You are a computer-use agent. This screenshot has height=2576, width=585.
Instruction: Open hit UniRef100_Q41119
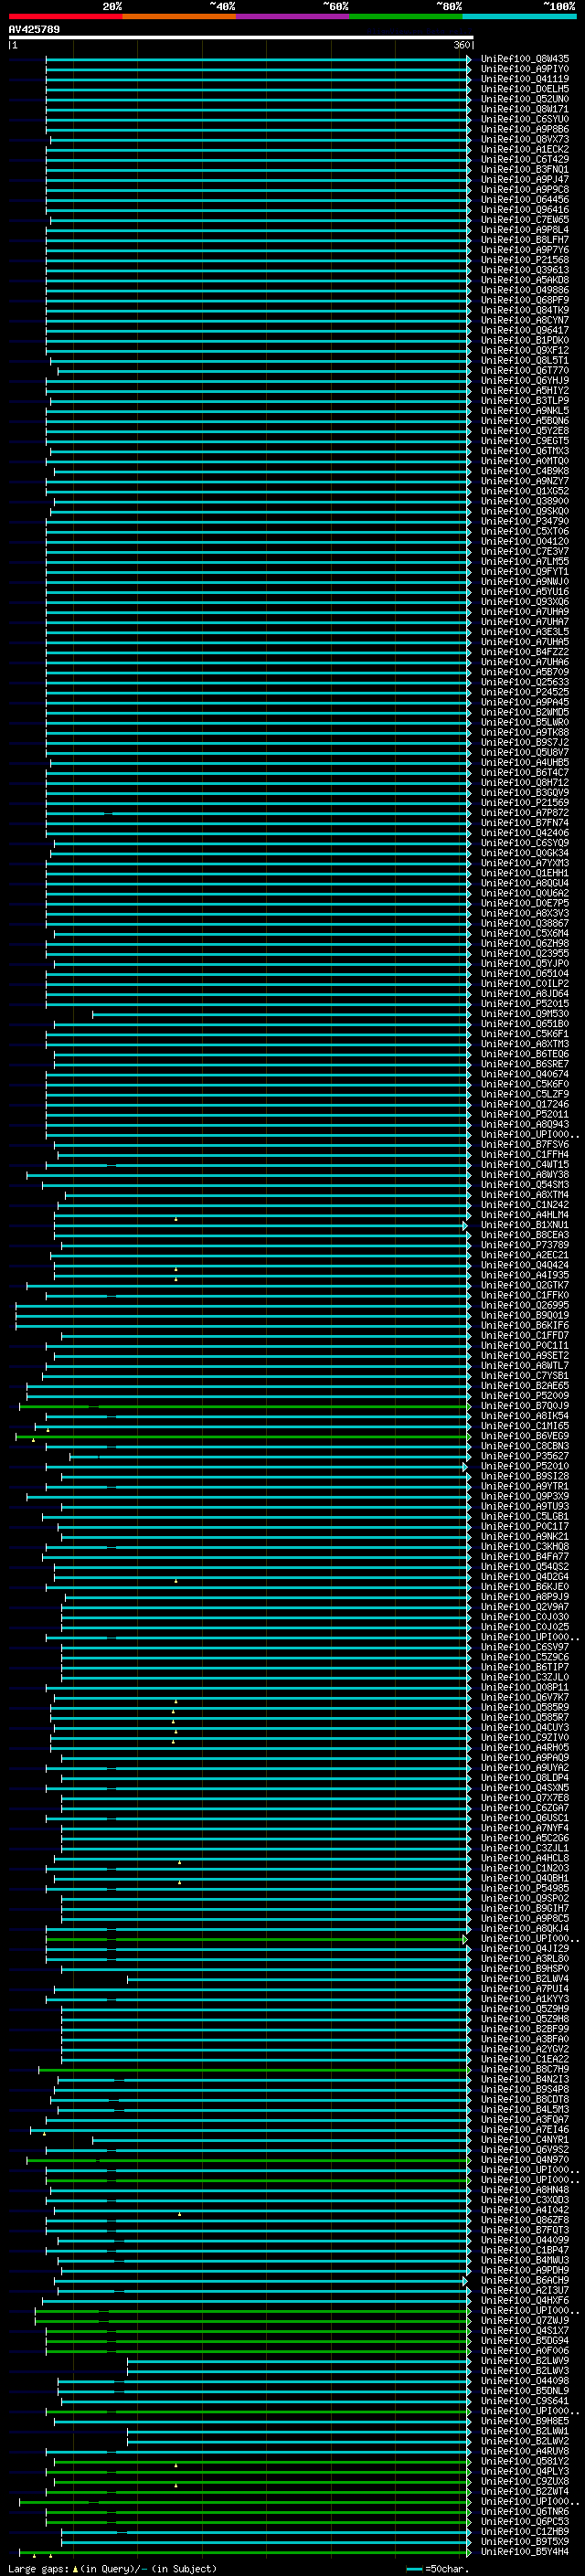click(524, 79)
